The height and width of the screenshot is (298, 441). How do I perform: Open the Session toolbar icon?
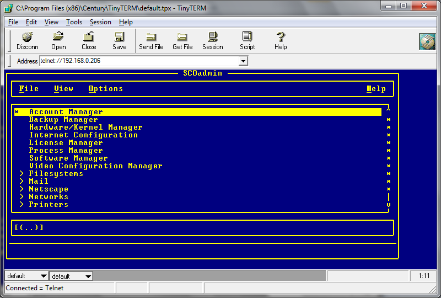click(x=213, y=36)
